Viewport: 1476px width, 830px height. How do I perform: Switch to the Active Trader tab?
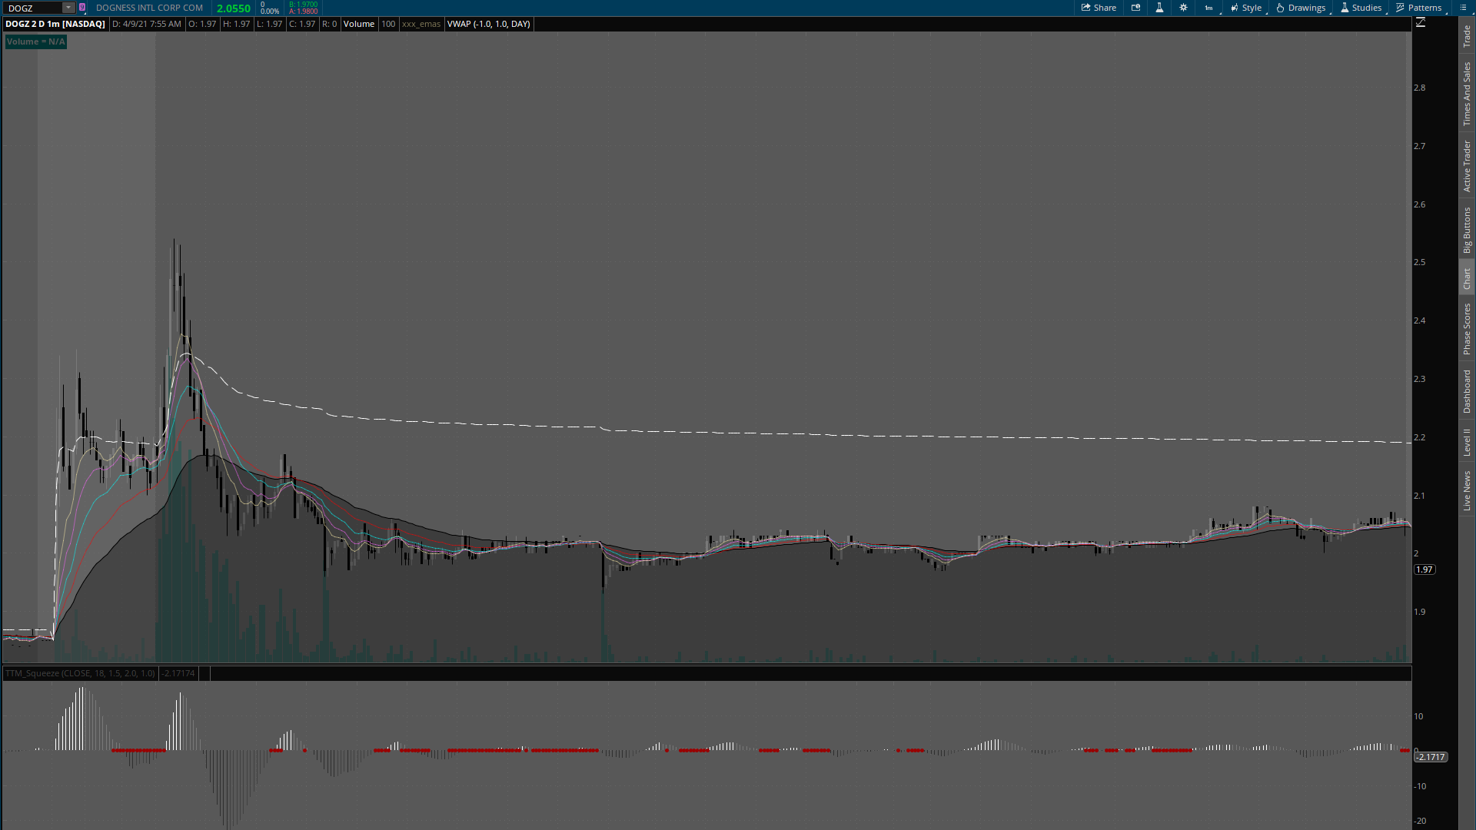point(1467,166)
